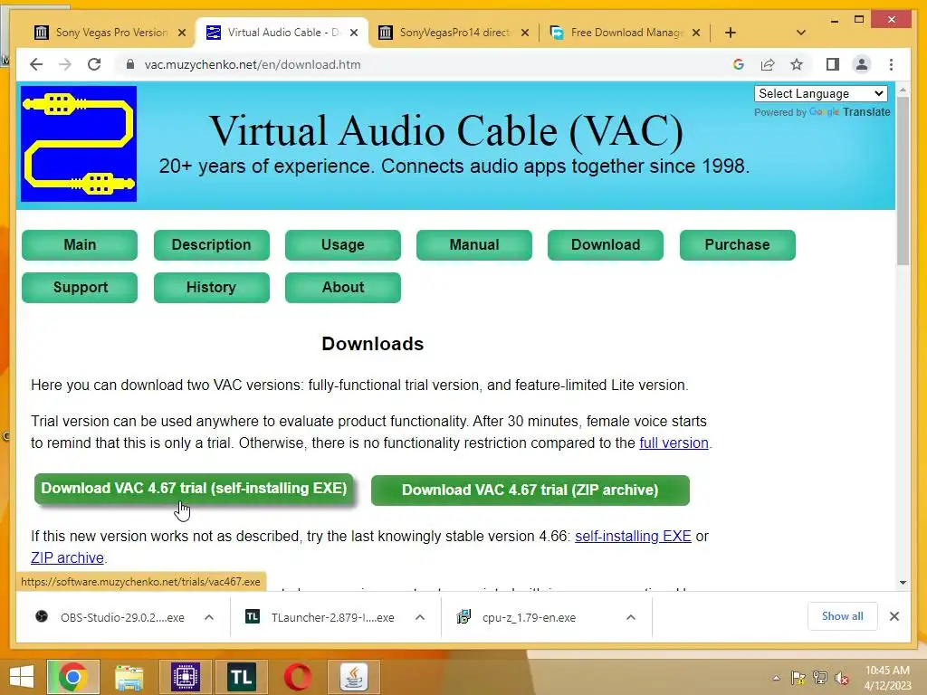Open the browser side panel icon
927x695 pixels.
tap(833, 64)
